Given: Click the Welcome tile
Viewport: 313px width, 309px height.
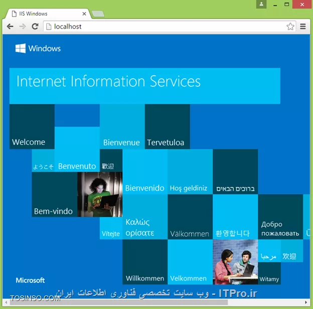Looking at the screenshot, I should tap(32, 126).
